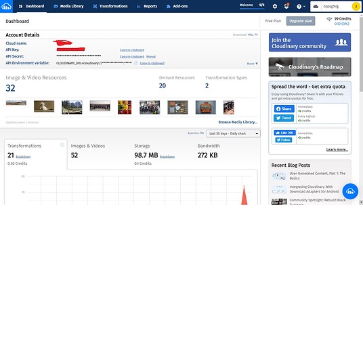Click the floating blue cloud chat icon
Viewport: 363px width, 339px height.
point(350,191)
